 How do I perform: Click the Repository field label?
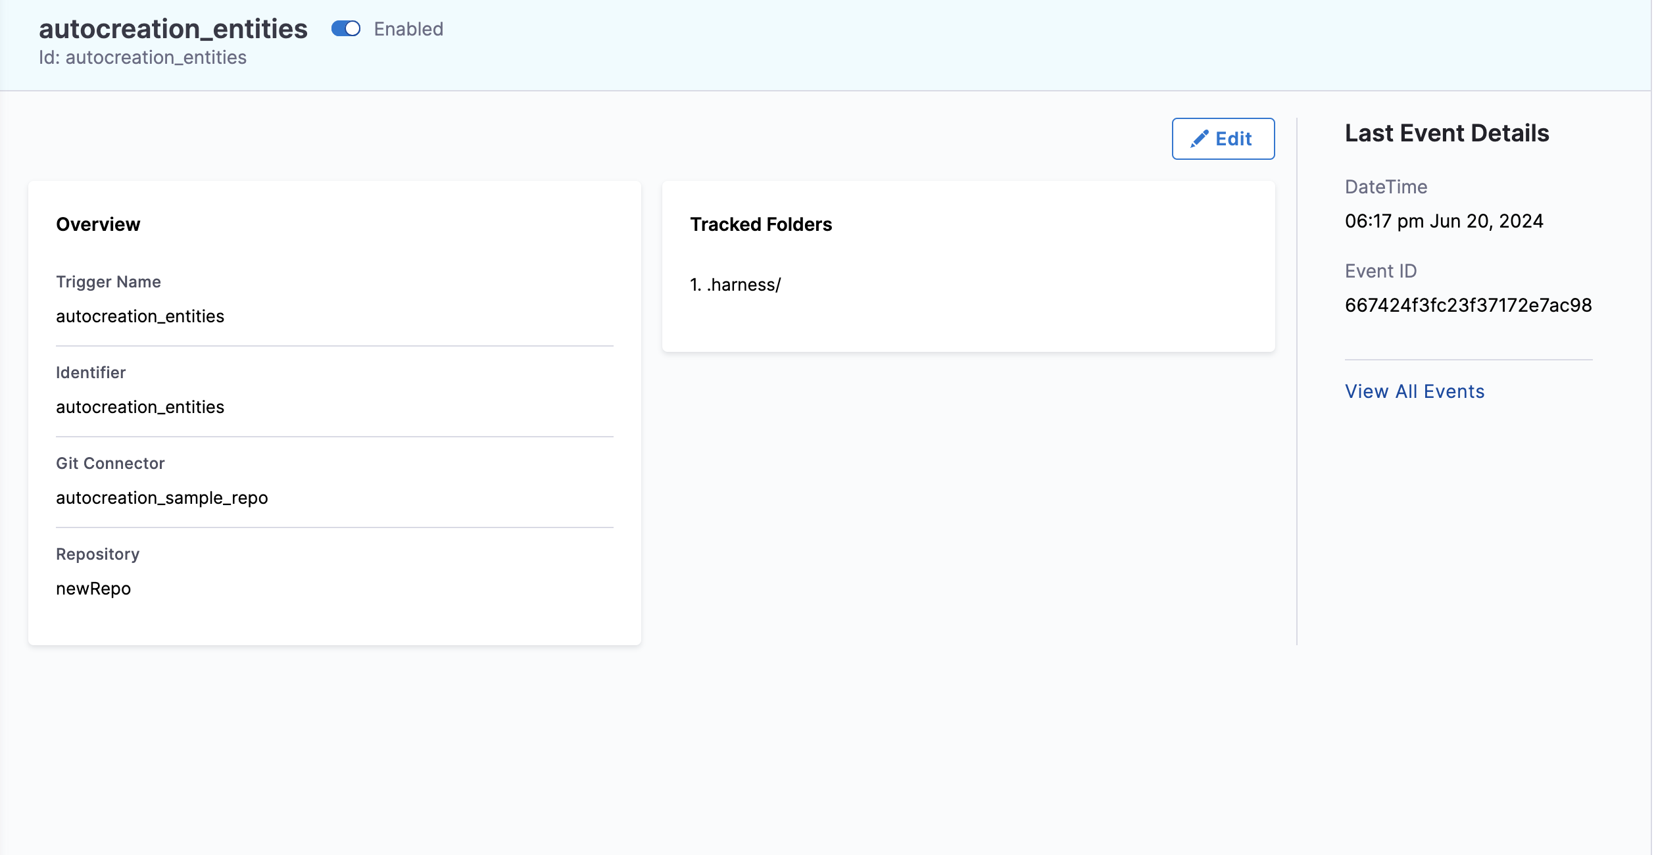97,554
